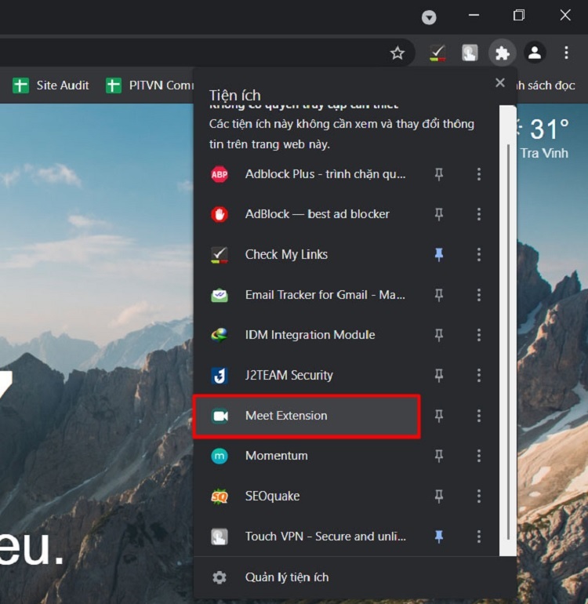Select AdBlock — best ad blocker entry
588x604 pixels.
click(307, 214)
